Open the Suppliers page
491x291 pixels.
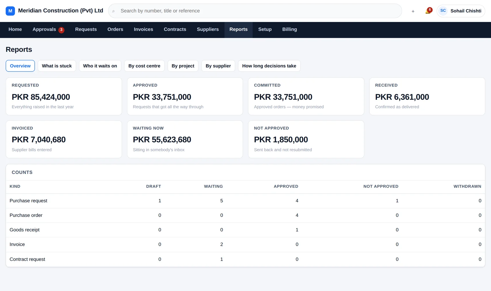[x=208, y=29]
